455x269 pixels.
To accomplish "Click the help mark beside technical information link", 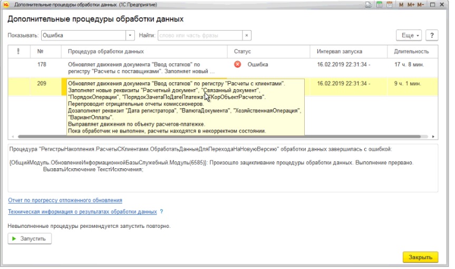I will tap(161, 212).
